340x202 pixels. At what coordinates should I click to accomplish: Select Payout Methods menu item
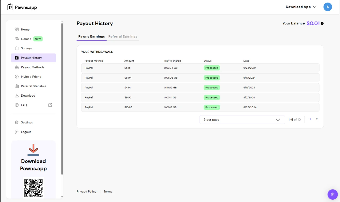pos(33,67)
